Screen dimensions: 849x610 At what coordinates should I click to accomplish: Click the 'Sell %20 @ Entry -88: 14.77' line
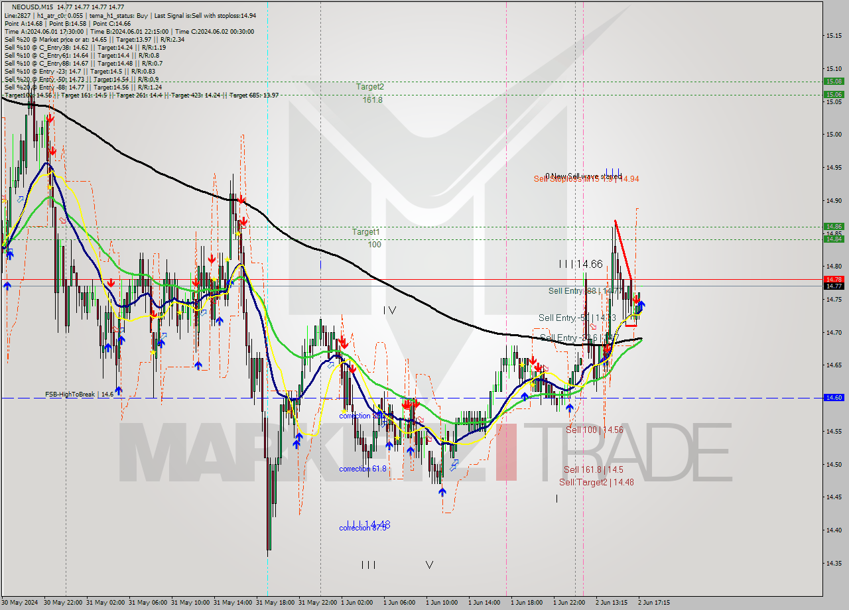click(83, 87)
